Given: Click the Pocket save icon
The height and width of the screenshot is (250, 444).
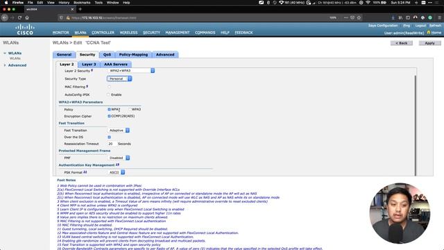Looking at the screenshot, I should coord(352,17).
